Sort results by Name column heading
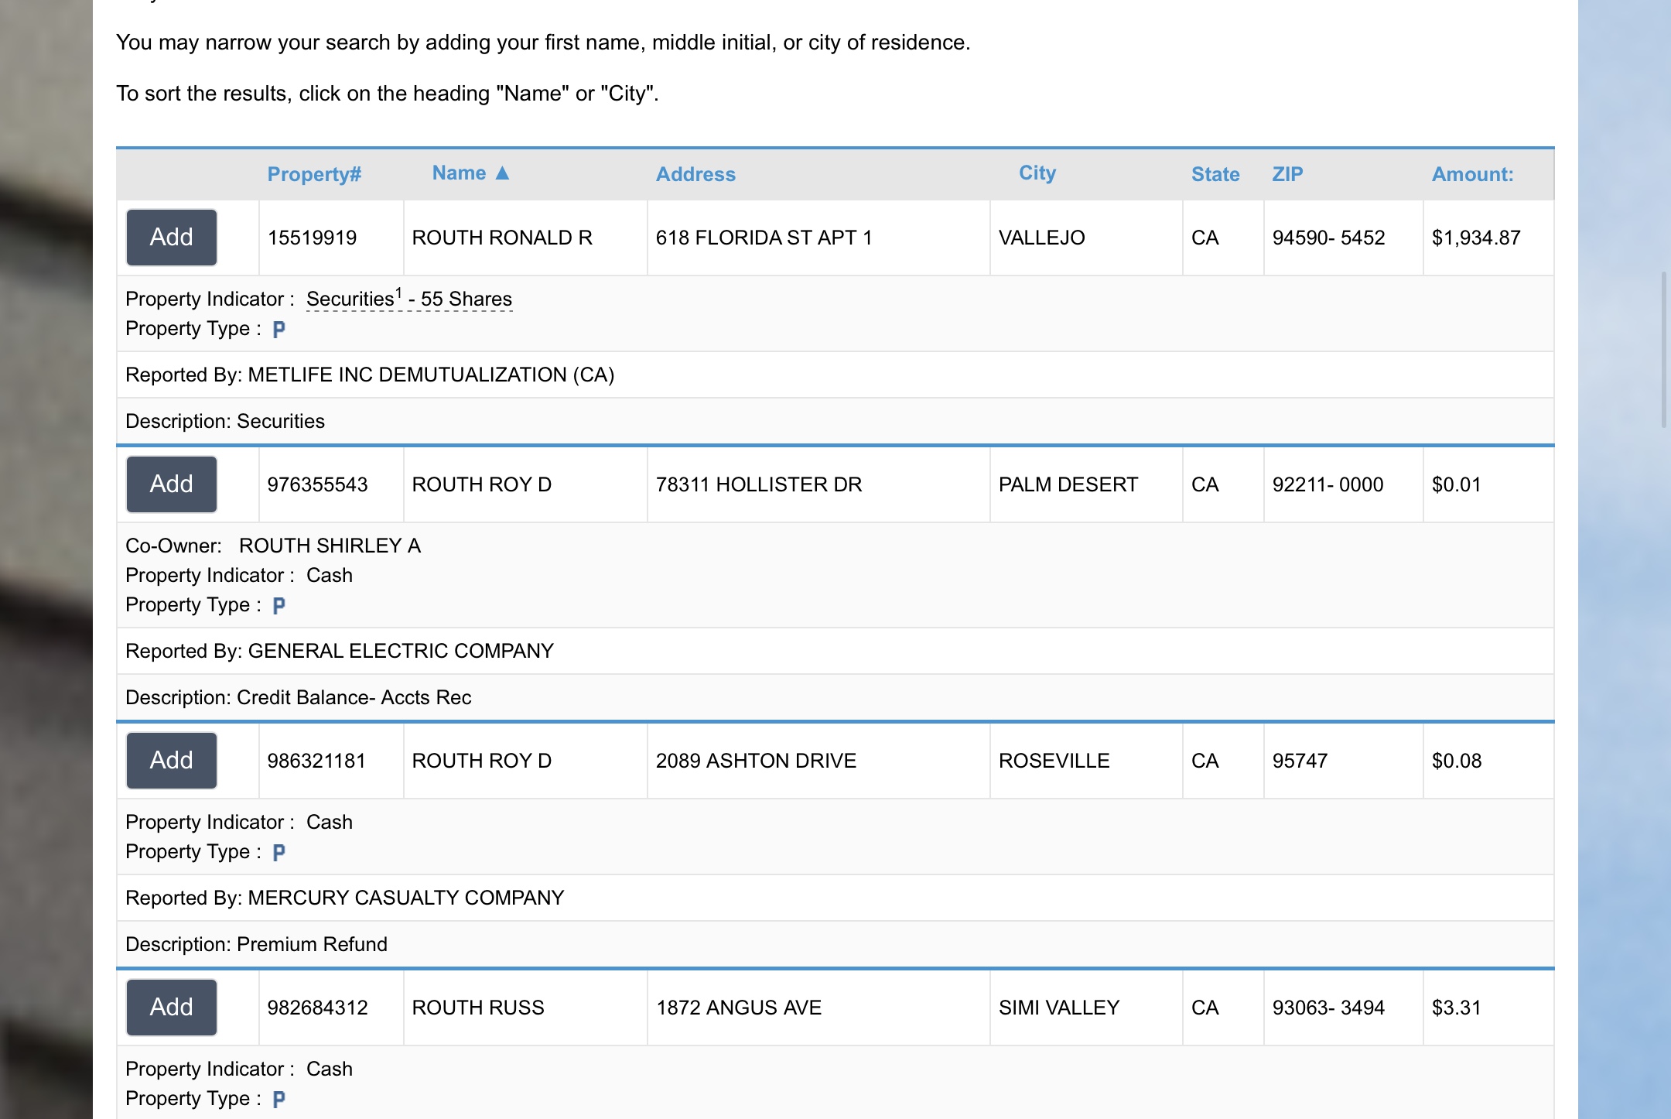The height and width of the screenshot is (1119, 1671). click(x=459, y=173)
